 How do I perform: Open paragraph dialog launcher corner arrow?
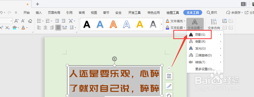(77, 32)
